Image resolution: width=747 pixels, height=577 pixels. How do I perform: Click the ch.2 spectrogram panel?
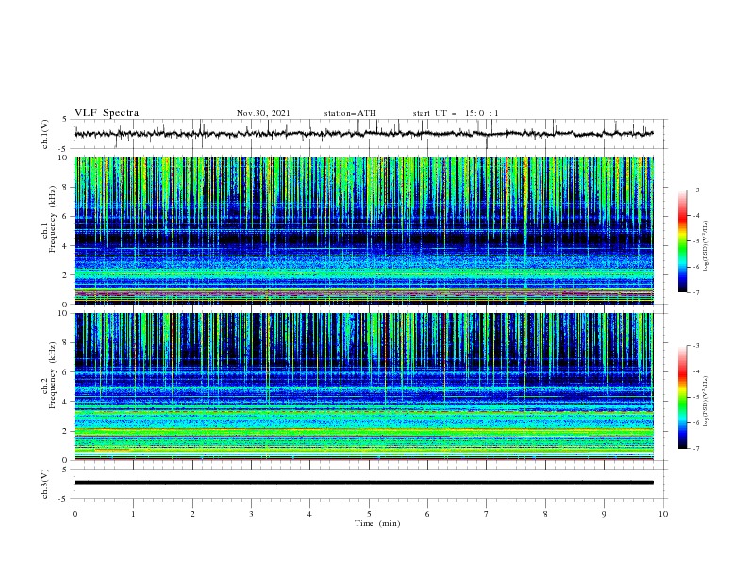364,387
